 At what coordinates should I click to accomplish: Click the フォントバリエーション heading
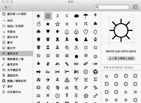(118, 67)
